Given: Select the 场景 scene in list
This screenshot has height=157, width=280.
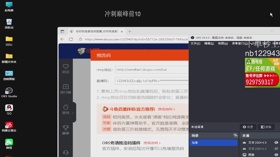Looking at the screenshot, I should 213,143.
